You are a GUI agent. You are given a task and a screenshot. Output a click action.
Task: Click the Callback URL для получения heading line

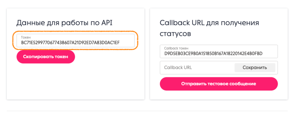209,23
